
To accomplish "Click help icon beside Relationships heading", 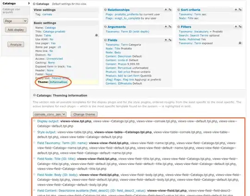I will pos(106,10).
